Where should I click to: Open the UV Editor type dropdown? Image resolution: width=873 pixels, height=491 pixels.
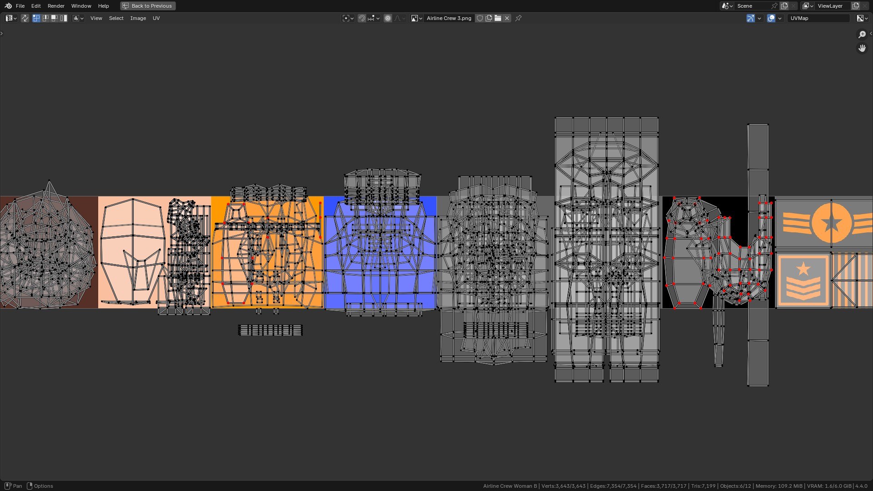(x=11, y=18)
